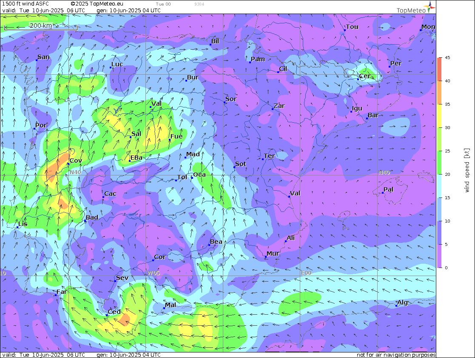The width and height of the screenshot is (475, 358).
Task: Click the 'Pal' city label on Mallorca
Action: (388, 190)
